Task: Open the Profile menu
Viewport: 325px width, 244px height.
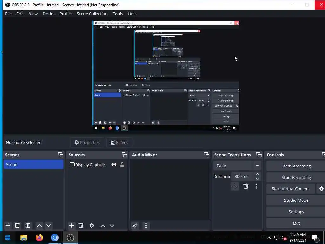Action: pyautogui.click(x=65, y=14)
